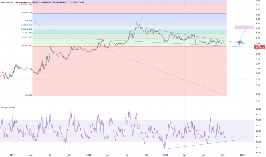Click the 0.30 price axis value
The width and height of the screenshot is (266, 157).
(x=258, y=54)
